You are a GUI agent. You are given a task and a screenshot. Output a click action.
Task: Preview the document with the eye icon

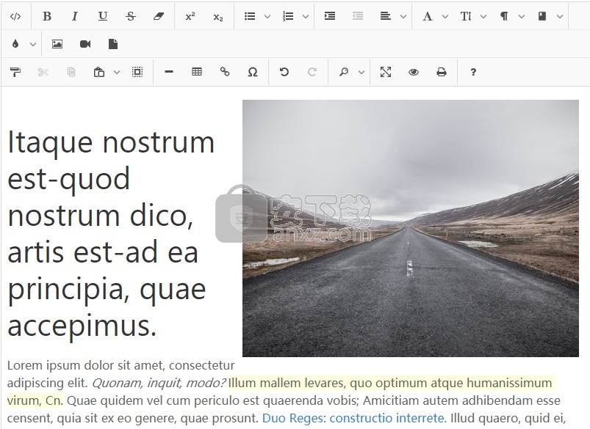pos(414,72)
